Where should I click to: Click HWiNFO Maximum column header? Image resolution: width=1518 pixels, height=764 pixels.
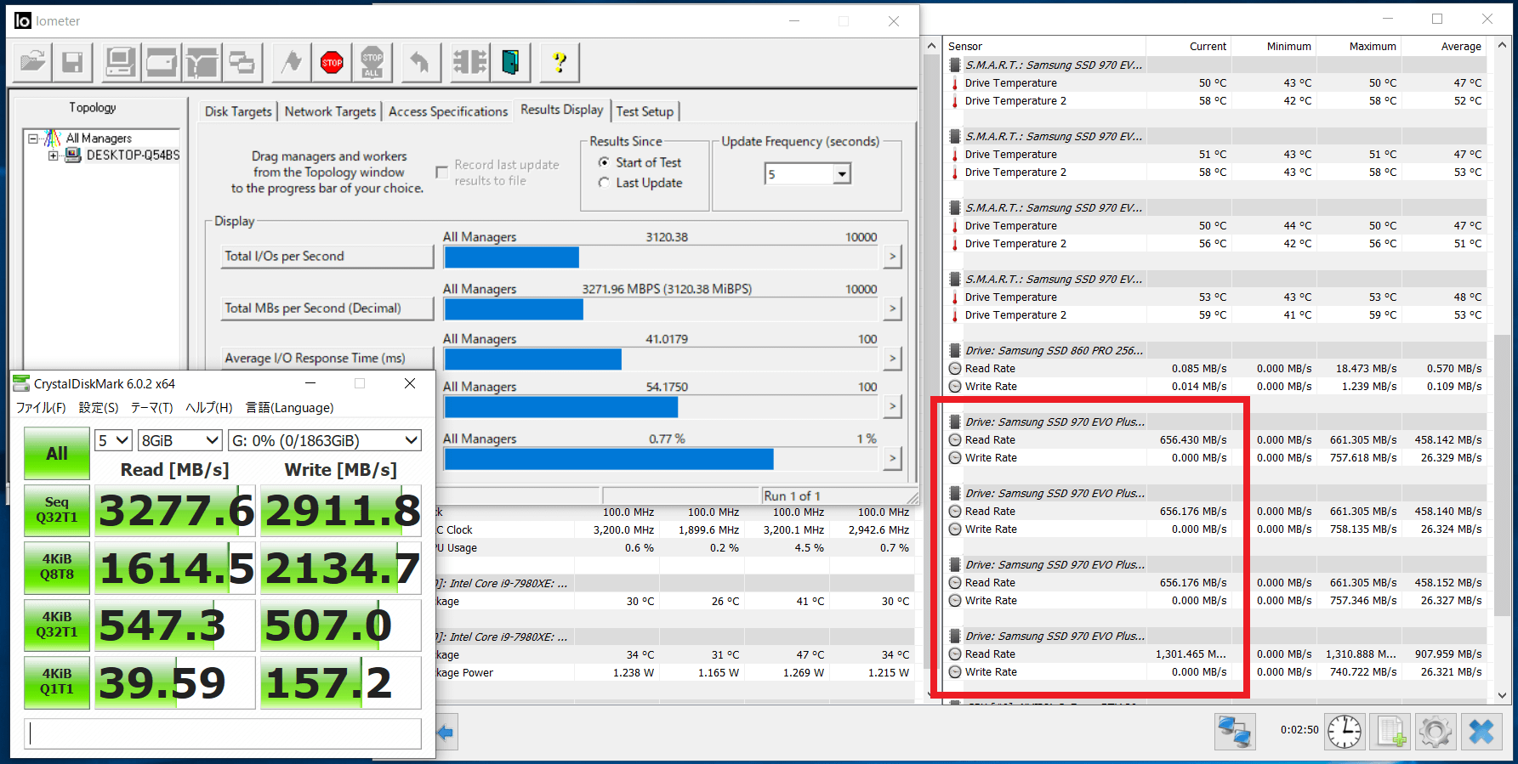coord(1358,47)
